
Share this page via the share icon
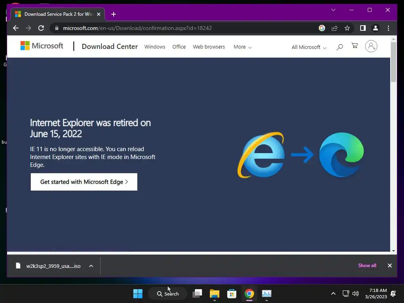point(335,28)
